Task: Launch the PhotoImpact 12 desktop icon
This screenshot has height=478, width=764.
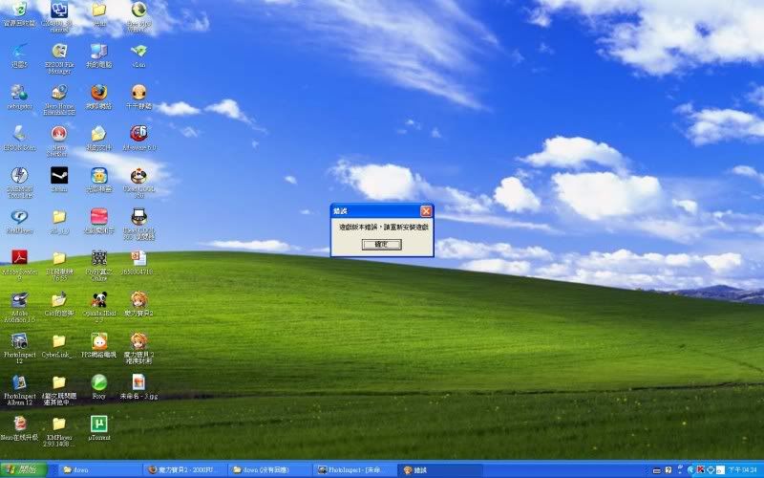Action: click(x=19, y=349)
